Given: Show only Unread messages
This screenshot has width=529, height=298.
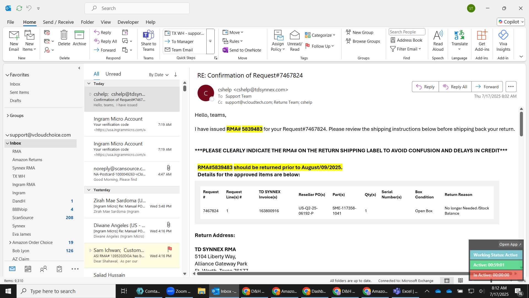Looking at the screenshot, I should coord(113,74).
